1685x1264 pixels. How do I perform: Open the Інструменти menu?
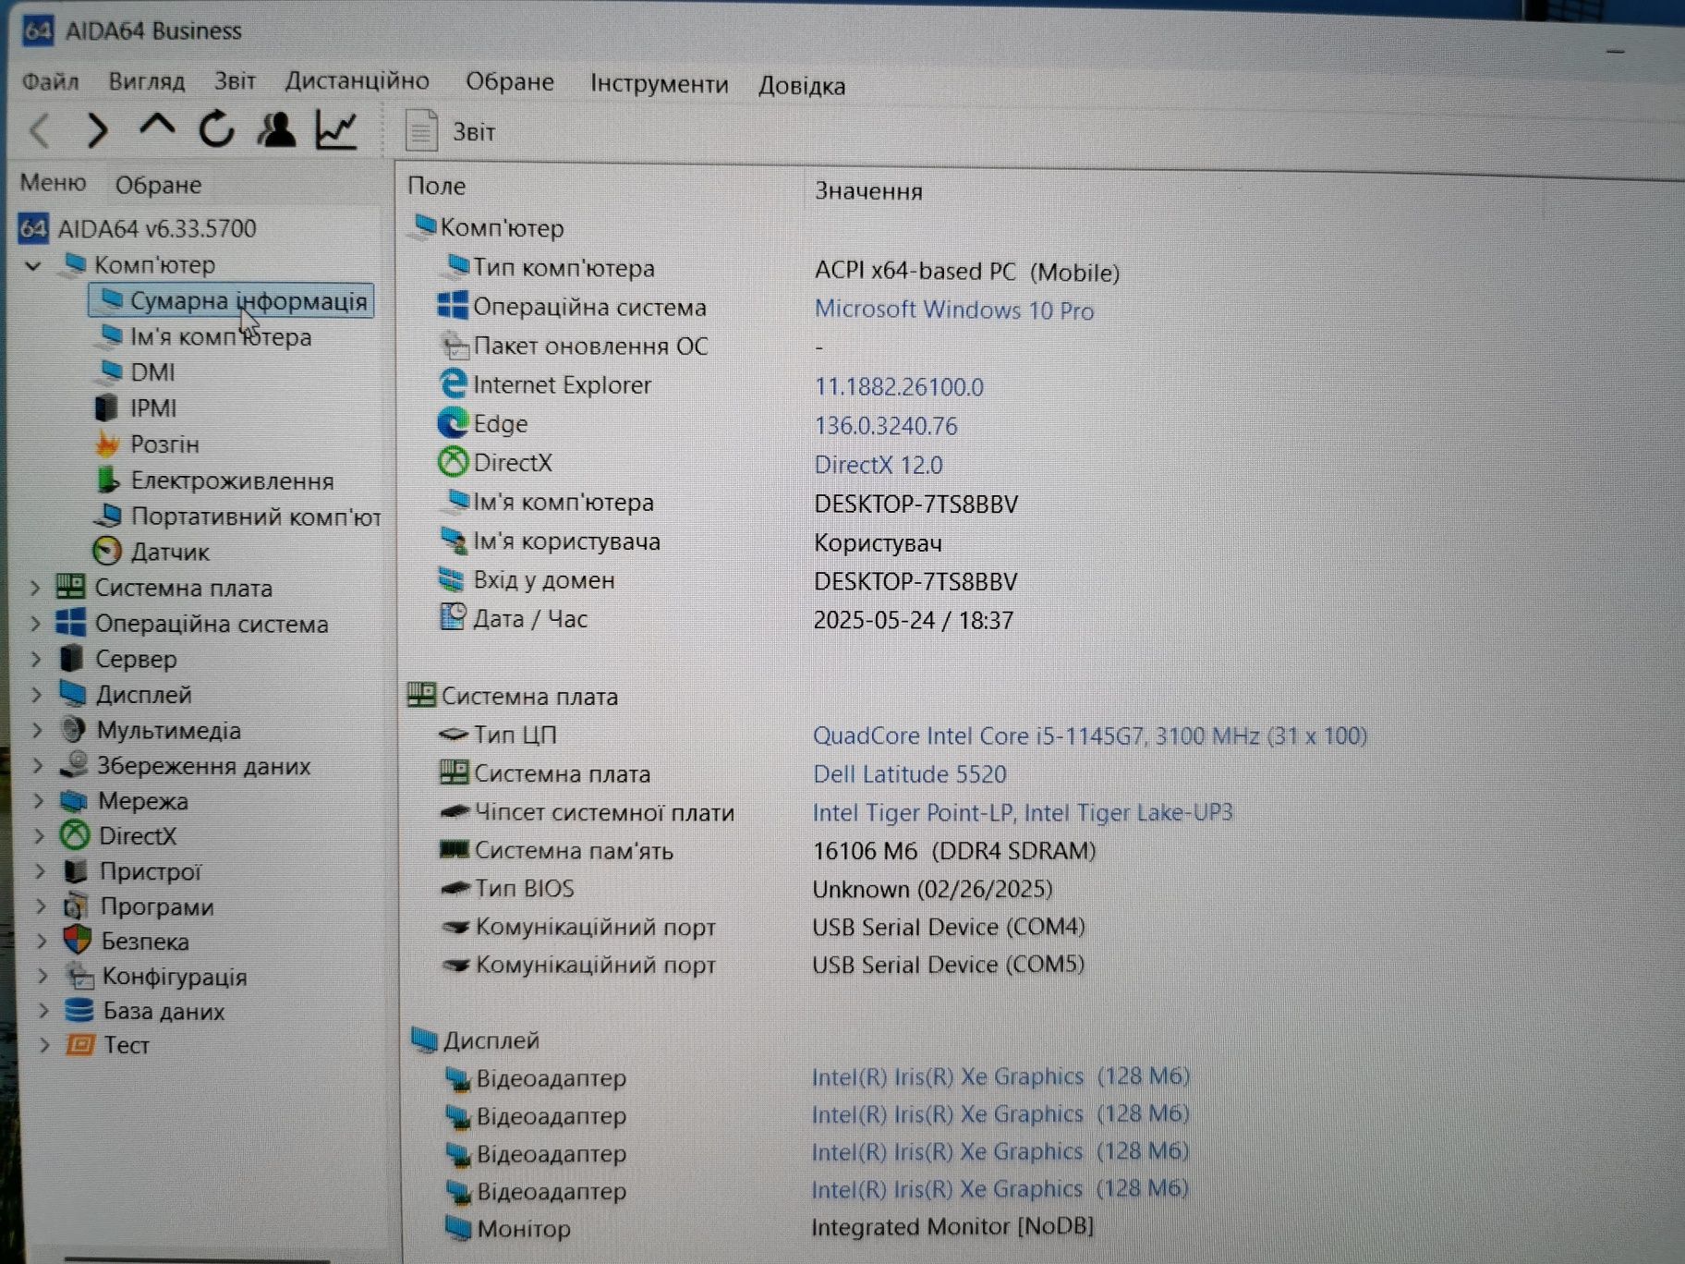pyautogui.click(x=659, y=84)
